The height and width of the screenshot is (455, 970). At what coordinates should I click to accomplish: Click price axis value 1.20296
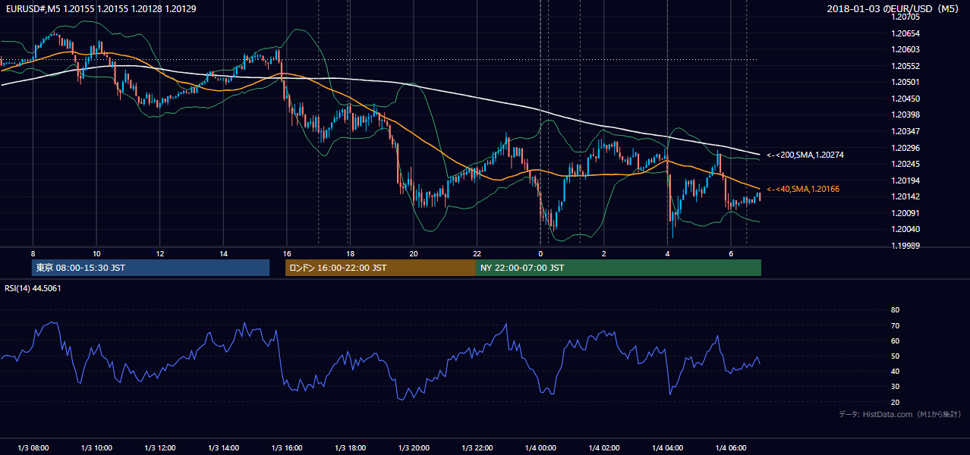click(x=906, y=148)
